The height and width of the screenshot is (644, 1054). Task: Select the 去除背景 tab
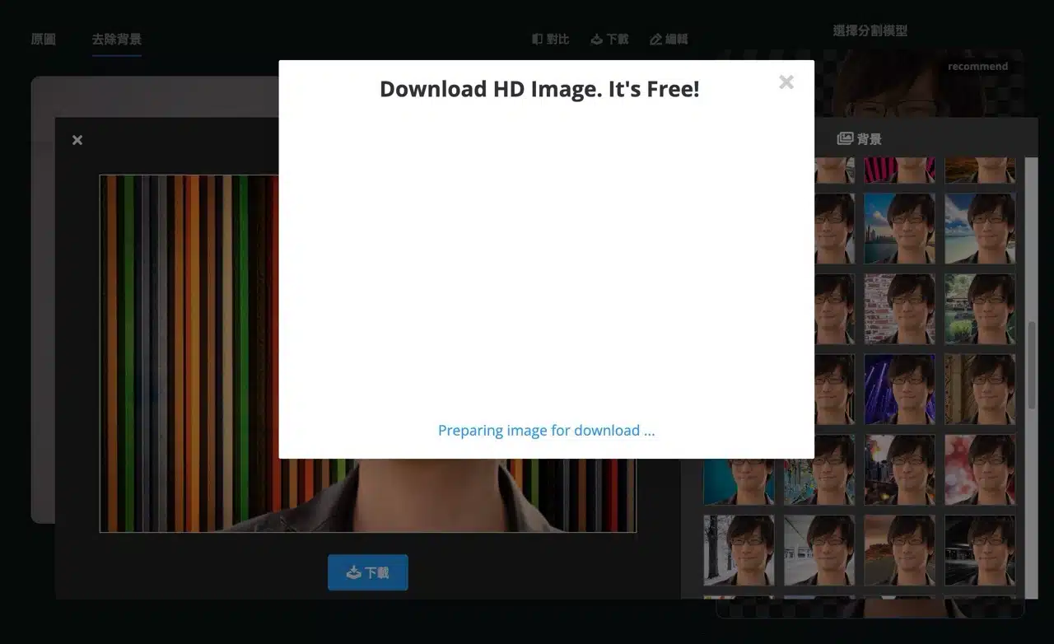(116, 39)
